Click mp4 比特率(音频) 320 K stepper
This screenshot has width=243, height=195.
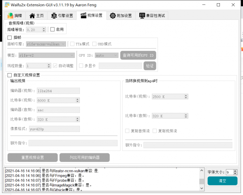[x=186, y=116]
